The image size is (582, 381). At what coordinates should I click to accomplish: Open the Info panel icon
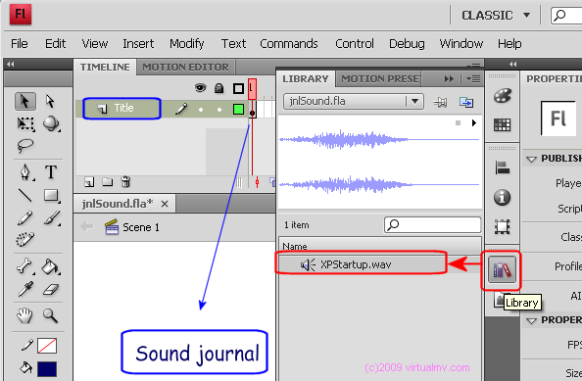pyautogui.click(x=503, y=198)
